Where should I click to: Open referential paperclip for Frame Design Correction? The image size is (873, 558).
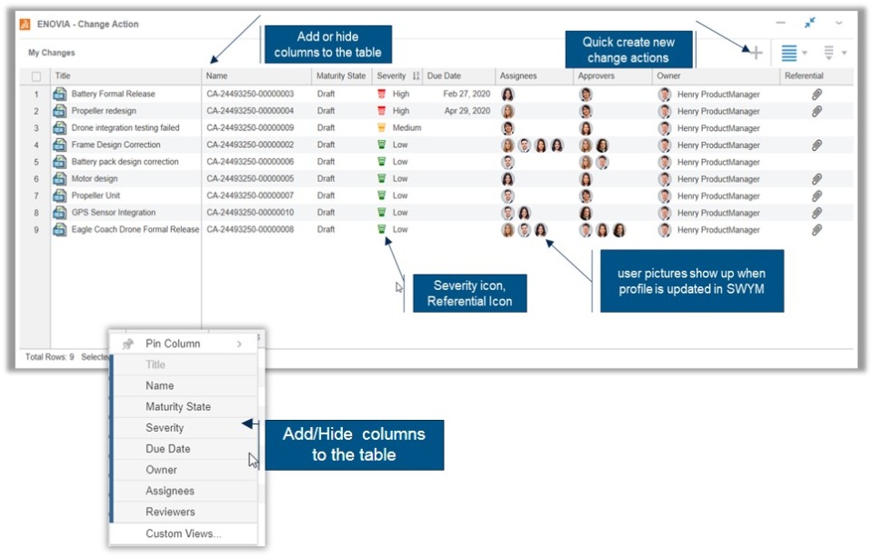tap(817, 145)
